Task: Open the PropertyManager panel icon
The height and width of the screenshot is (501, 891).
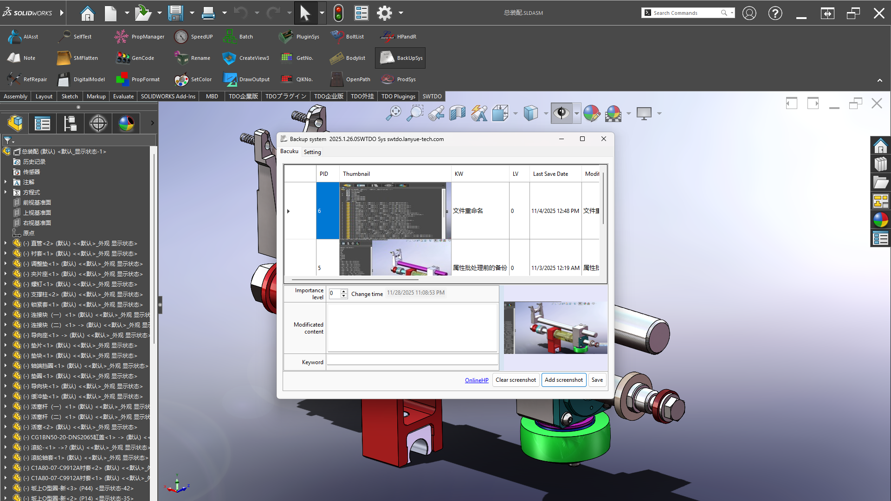Action: click(x=42, y=123)
